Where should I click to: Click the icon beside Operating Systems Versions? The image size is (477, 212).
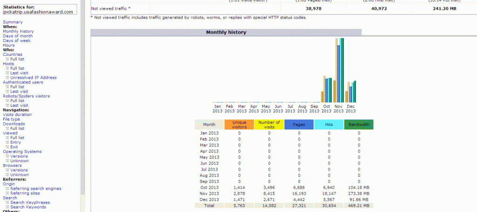tap(7, 157)
